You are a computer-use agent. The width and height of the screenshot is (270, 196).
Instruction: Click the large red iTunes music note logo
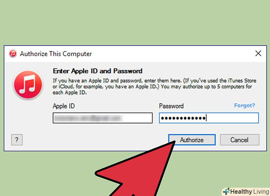tap(28, 85)
